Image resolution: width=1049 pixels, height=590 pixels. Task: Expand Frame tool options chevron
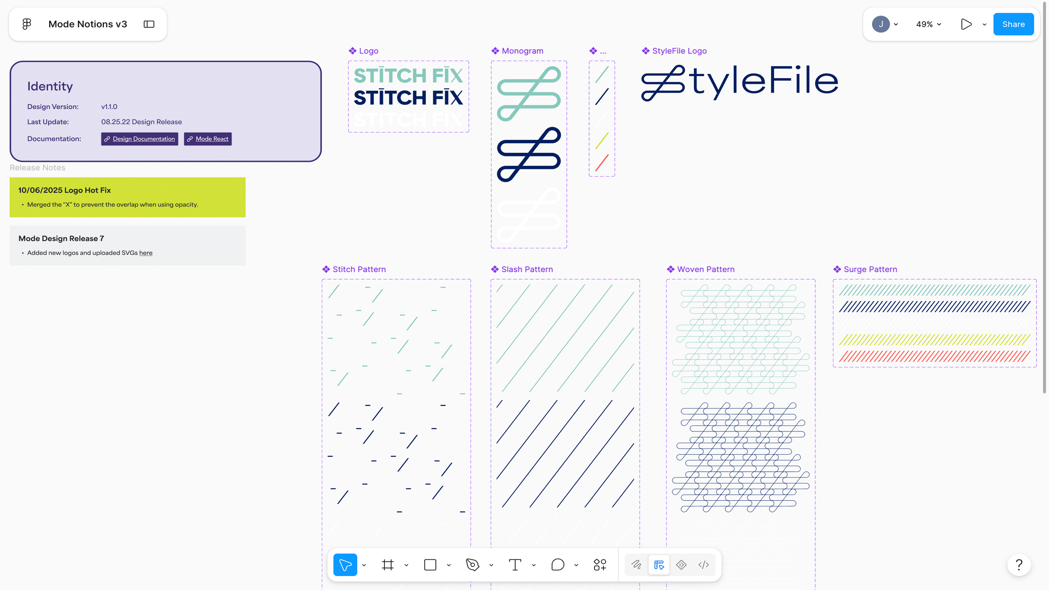pyautogui.click(x=406, y=565)
